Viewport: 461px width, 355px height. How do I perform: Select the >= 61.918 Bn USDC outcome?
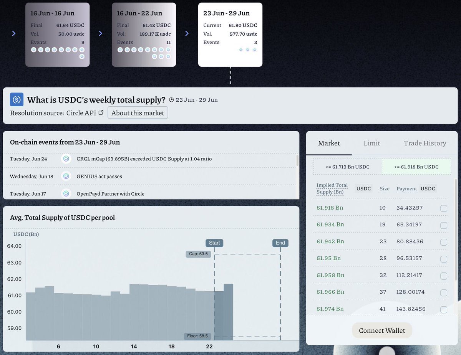tap(416, 167)
